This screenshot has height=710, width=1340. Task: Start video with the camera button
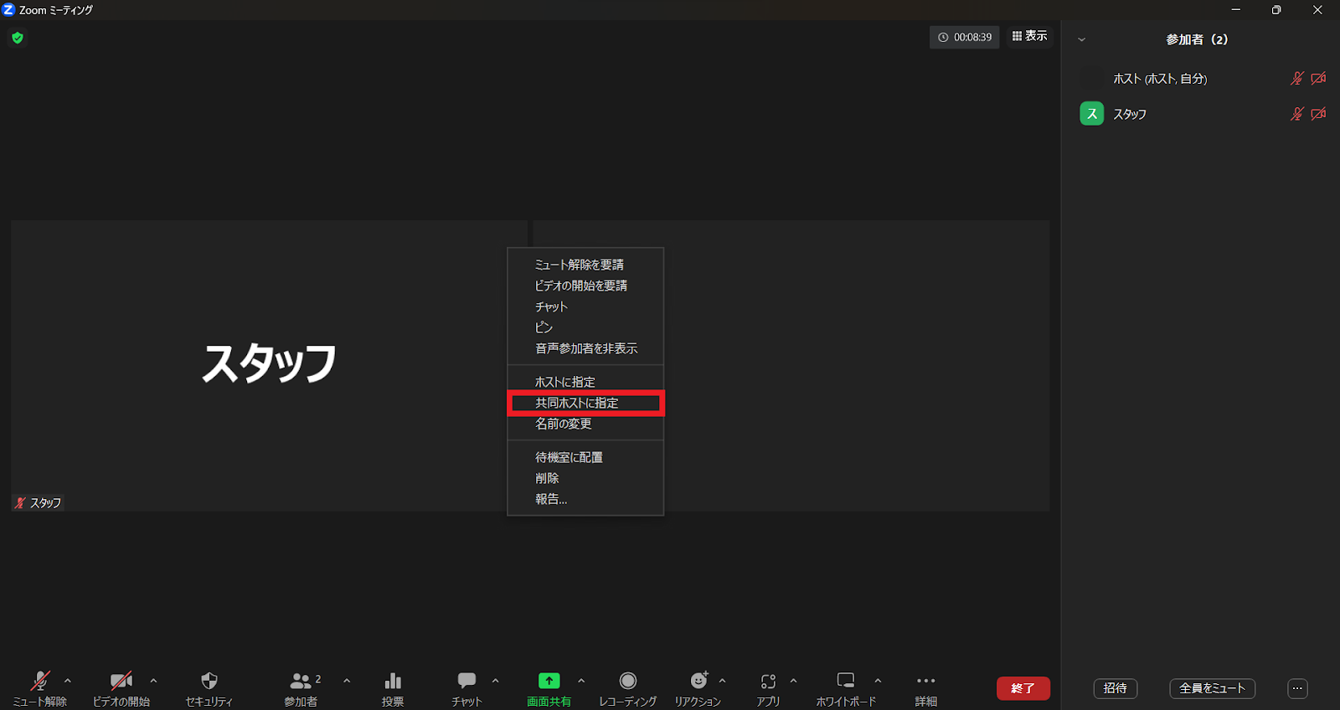121,682
